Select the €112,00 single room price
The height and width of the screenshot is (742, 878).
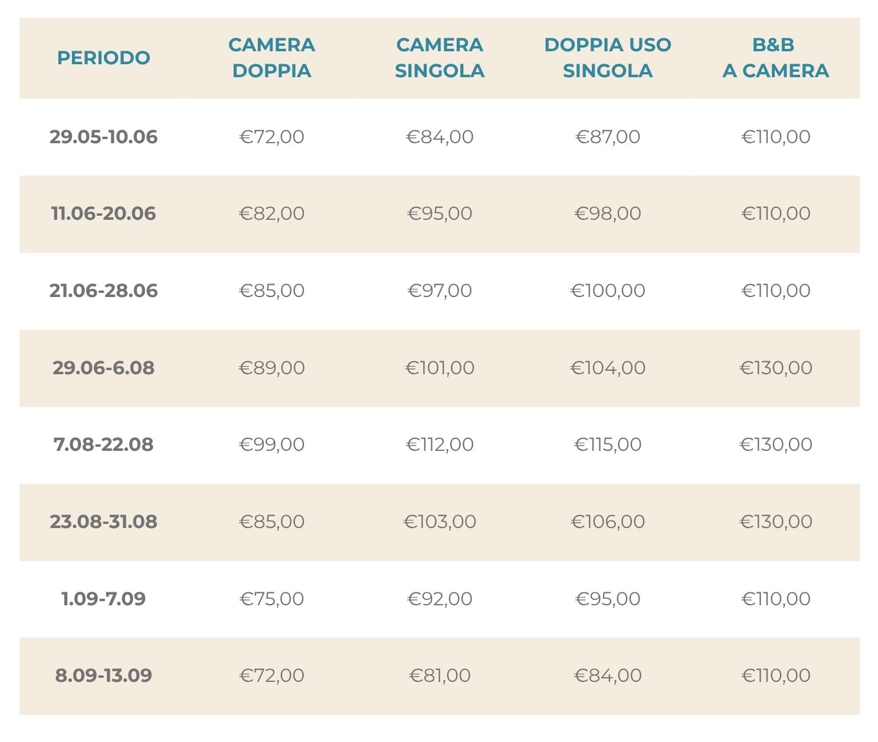[440, 444]
